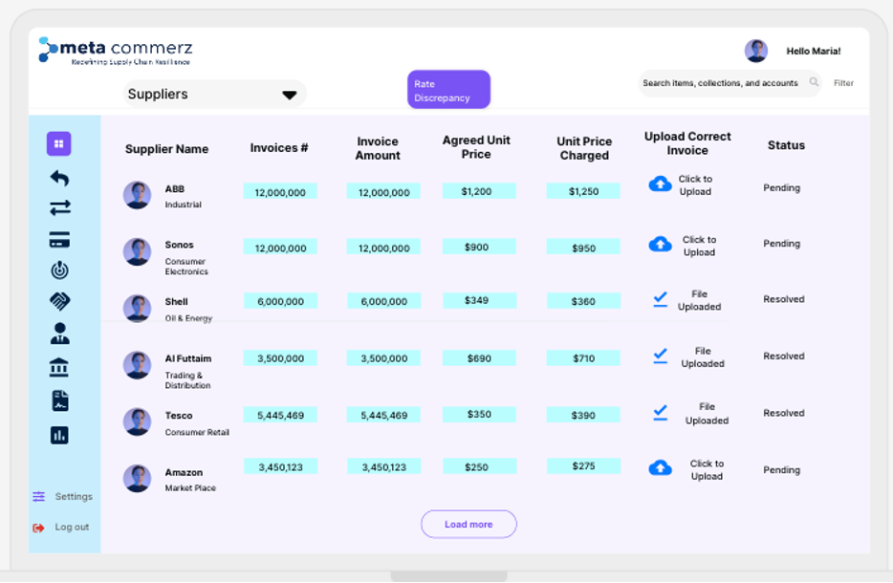Click the Upload Correct Invoice column header

[x=687, y=143]
